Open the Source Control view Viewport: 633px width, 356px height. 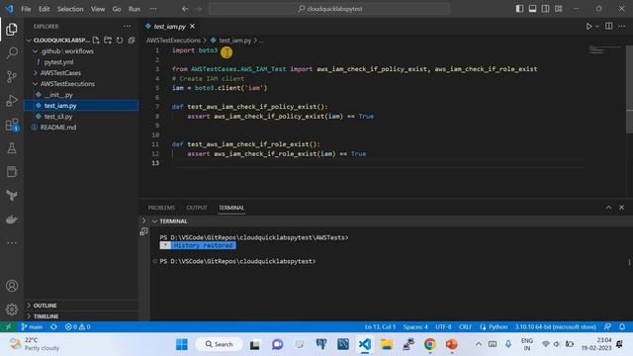(12, 77)
